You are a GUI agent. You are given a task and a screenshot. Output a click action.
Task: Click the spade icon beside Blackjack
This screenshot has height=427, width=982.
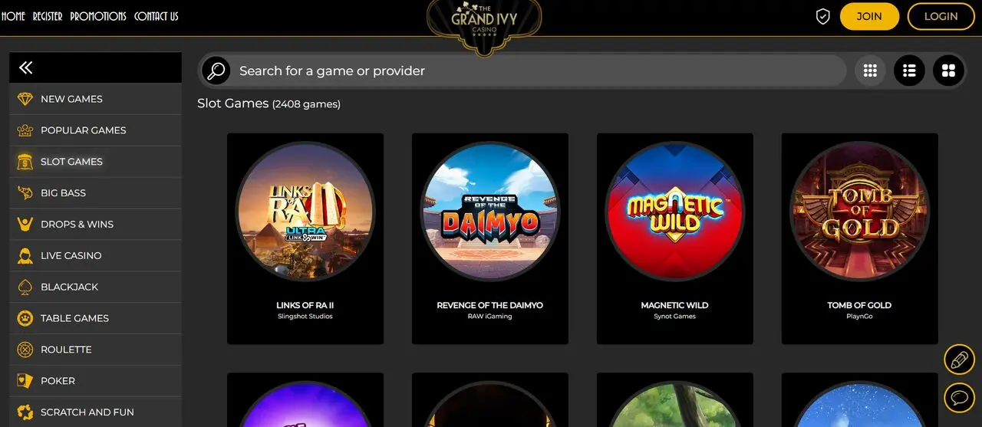click(x=25, y=287)
